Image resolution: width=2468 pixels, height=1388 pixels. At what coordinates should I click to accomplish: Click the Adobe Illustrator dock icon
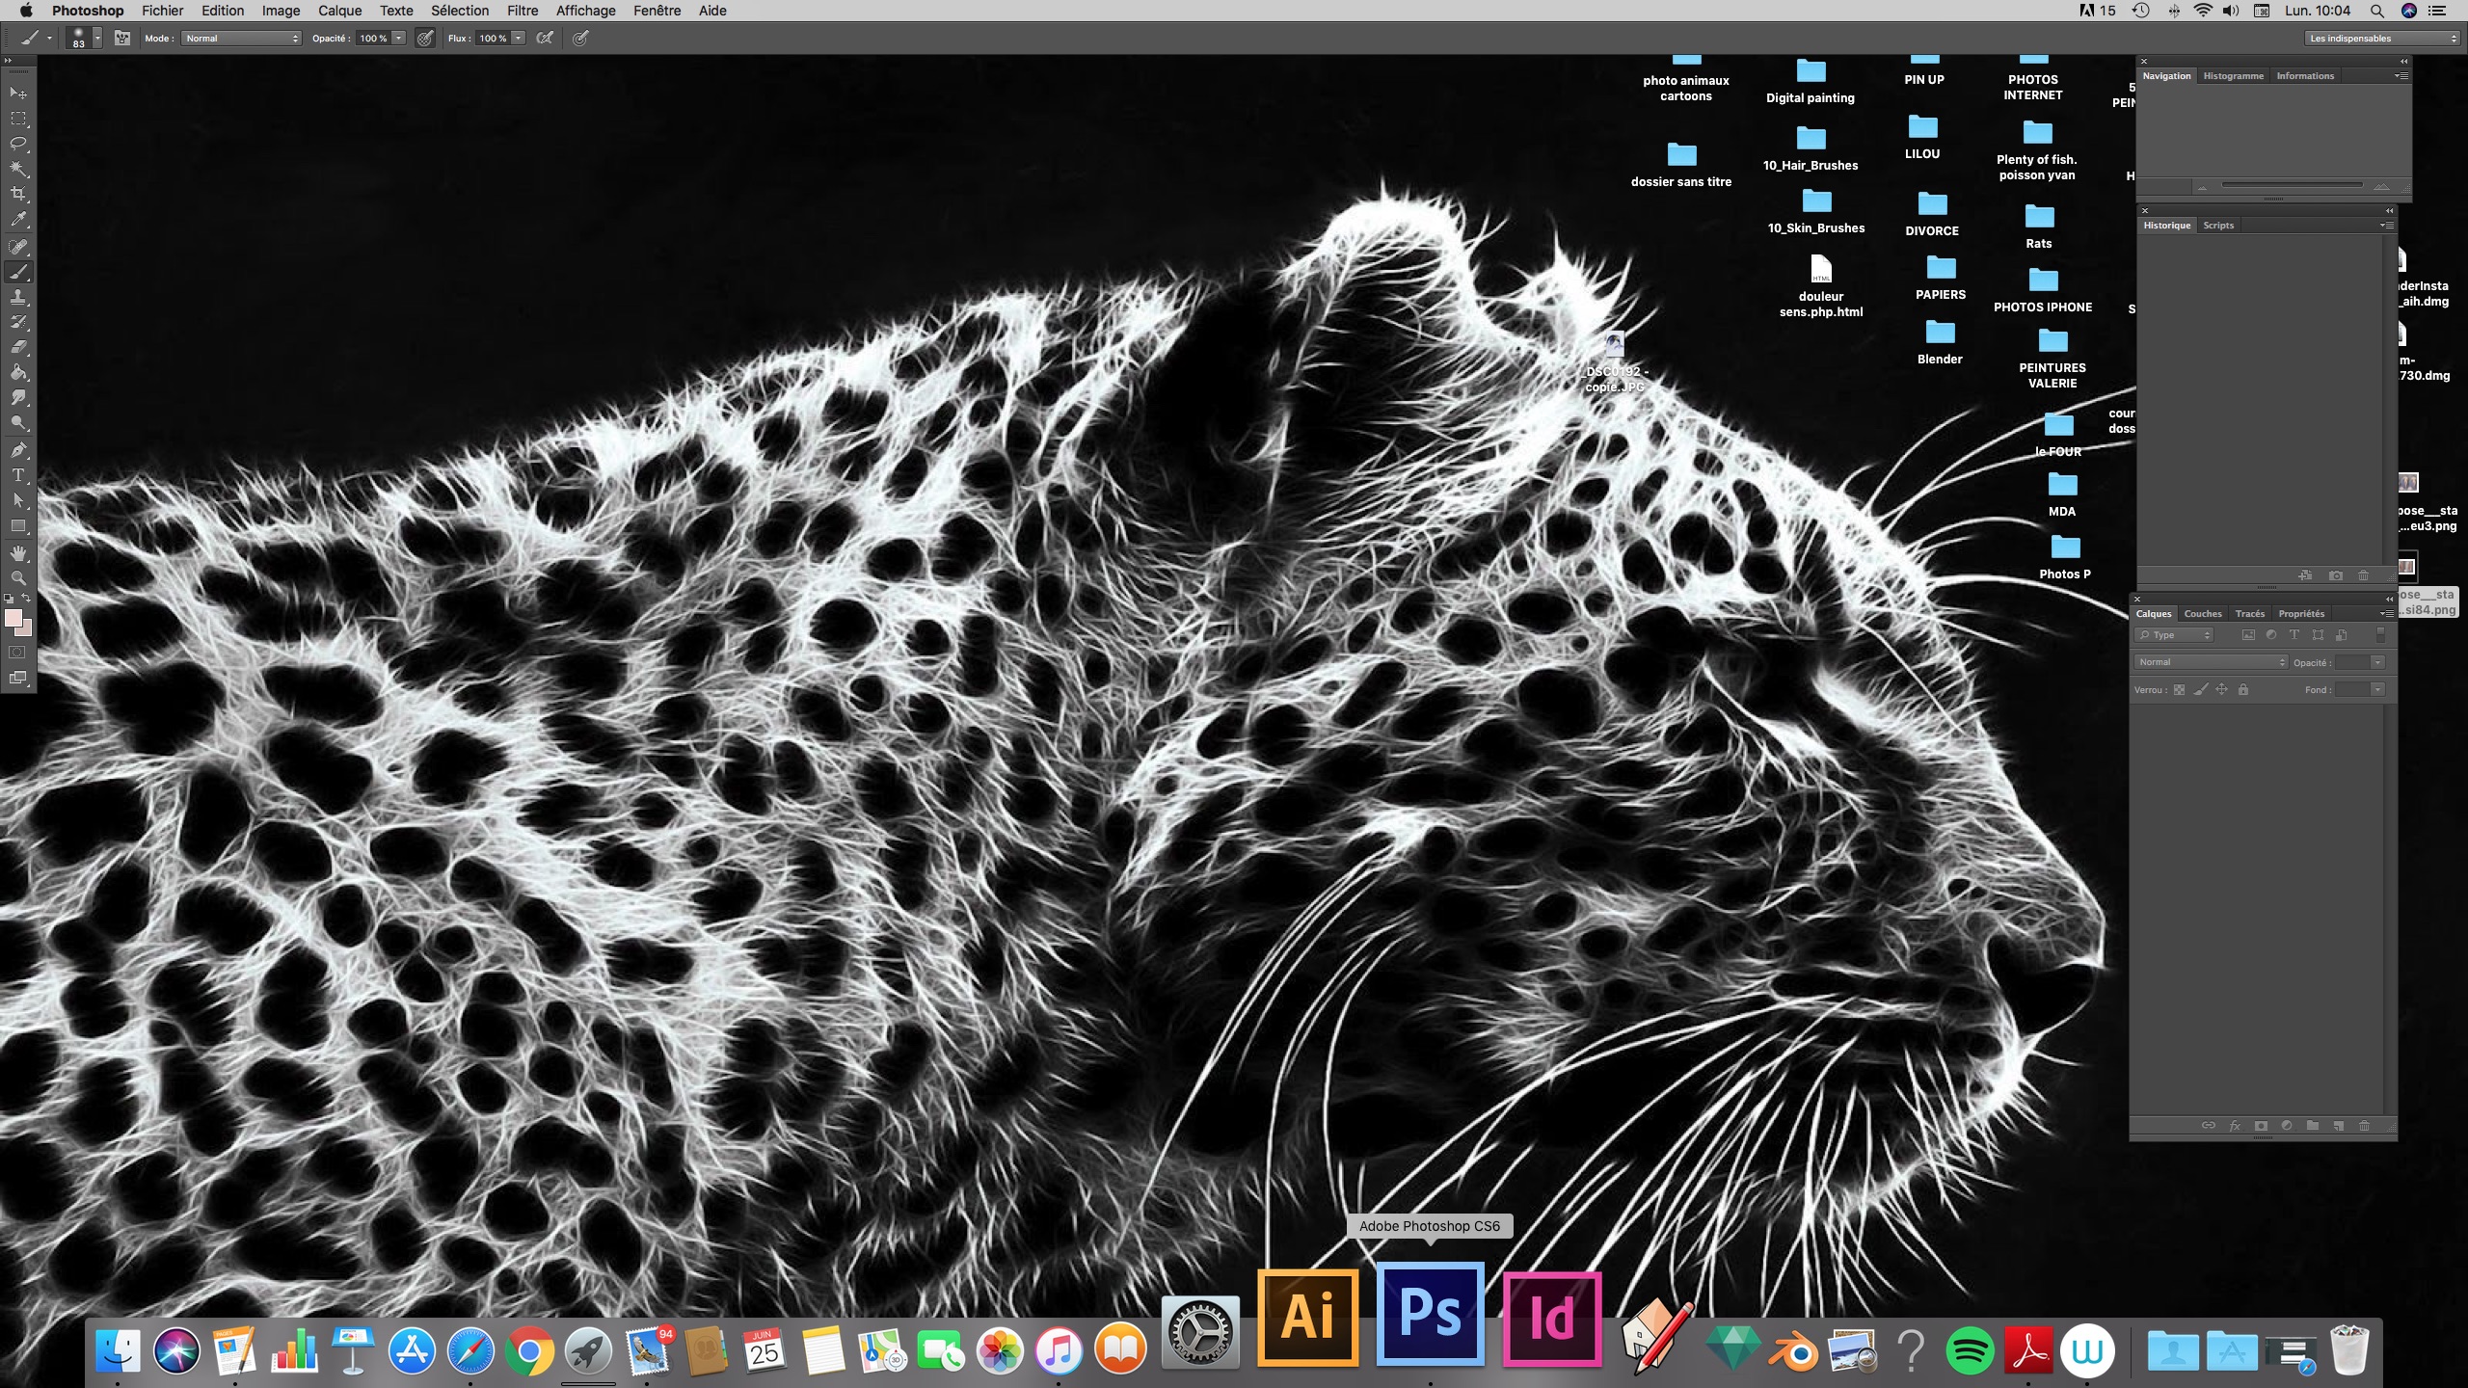point(1307,1317)
